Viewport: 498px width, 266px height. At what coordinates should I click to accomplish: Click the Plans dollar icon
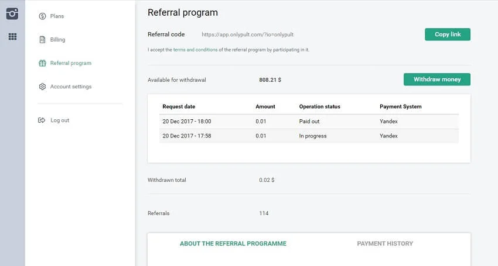coord(42,16)
